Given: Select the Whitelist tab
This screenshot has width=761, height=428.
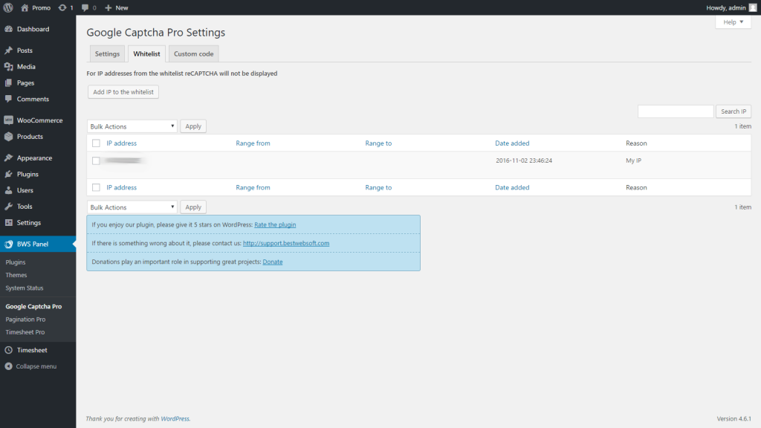Looking at the screenshot, I should [x=146, y=53].
